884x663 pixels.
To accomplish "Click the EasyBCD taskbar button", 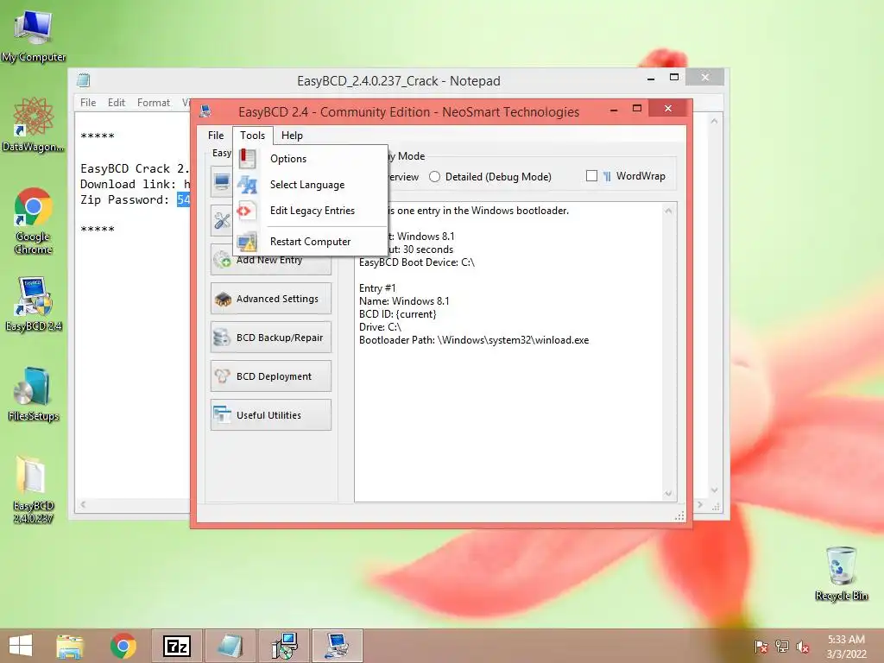I will pyautogui.click(x=338, y=646).
